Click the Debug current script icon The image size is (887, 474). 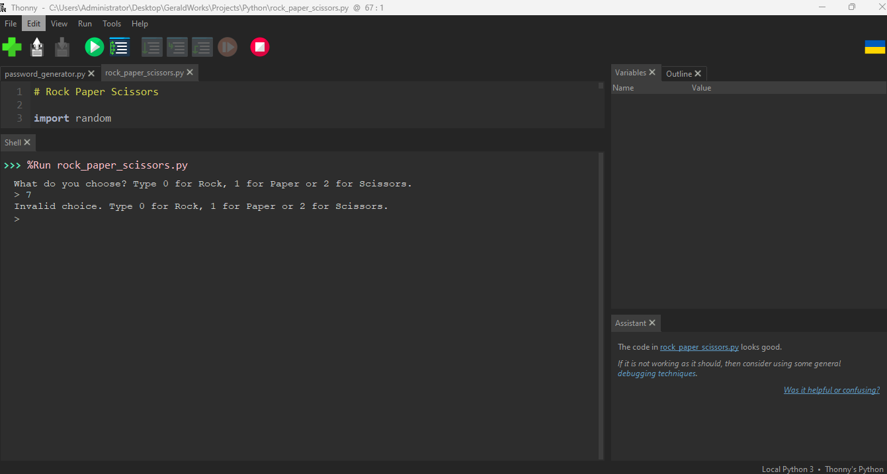click(x=120, y=47)
